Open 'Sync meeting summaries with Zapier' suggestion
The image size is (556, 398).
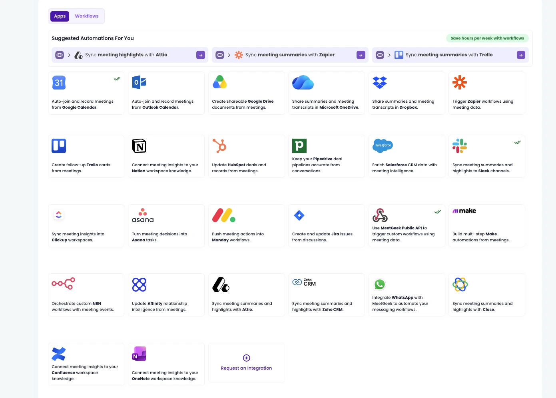(290, 55)
